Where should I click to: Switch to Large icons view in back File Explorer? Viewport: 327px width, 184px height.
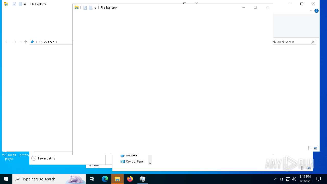[x=316, y=148]
